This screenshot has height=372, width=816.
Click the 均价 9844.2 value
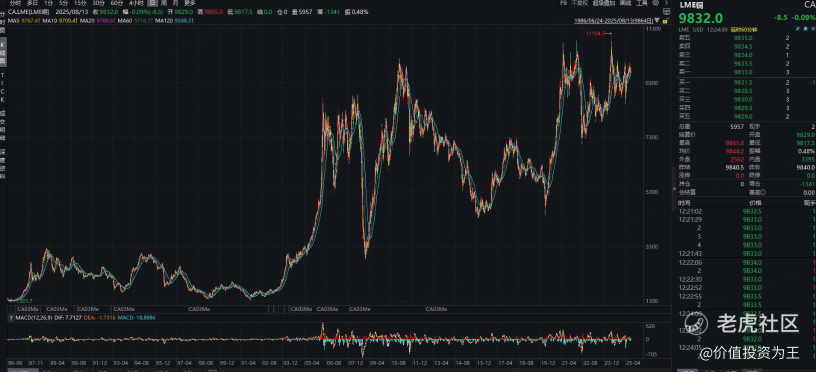[734, 151]
